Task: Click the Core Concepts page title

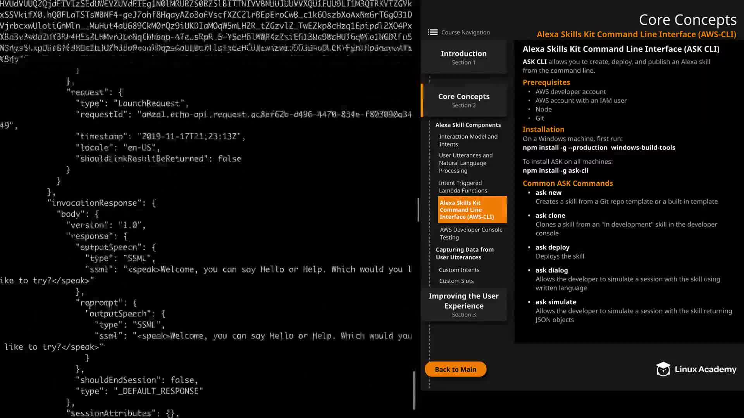Action: [x=687, y=20]
